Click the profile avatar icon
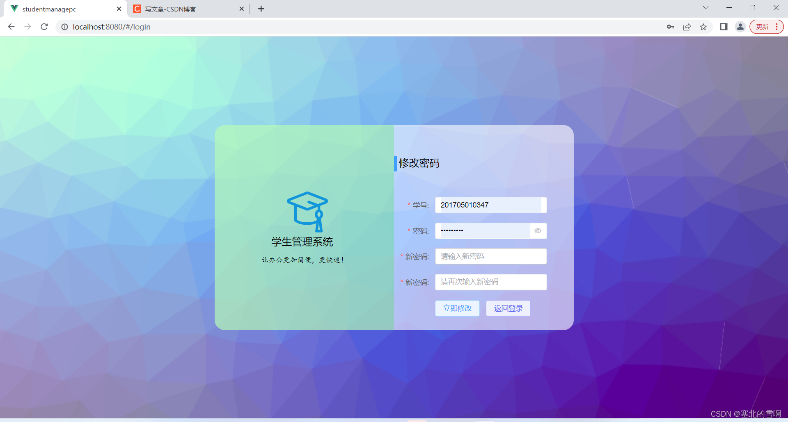Image resolution: width=788 pixels, height=422 pixels. click(x=740, y=27)
